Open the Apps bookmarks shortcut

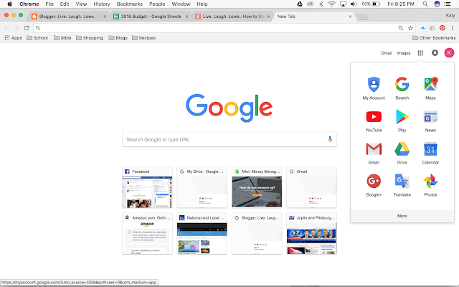(x=13, y=38)
